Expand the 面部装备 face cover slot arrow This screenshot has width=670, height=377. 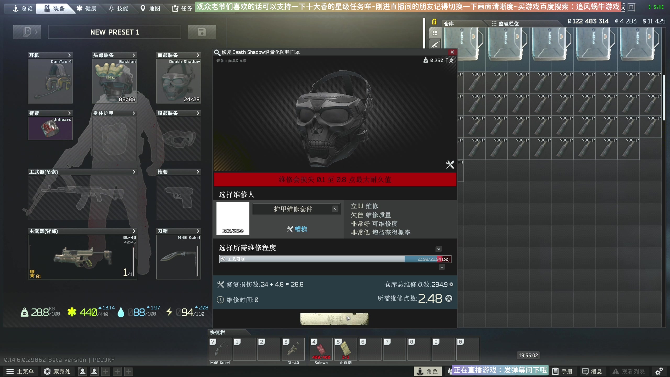coord(198,55)
